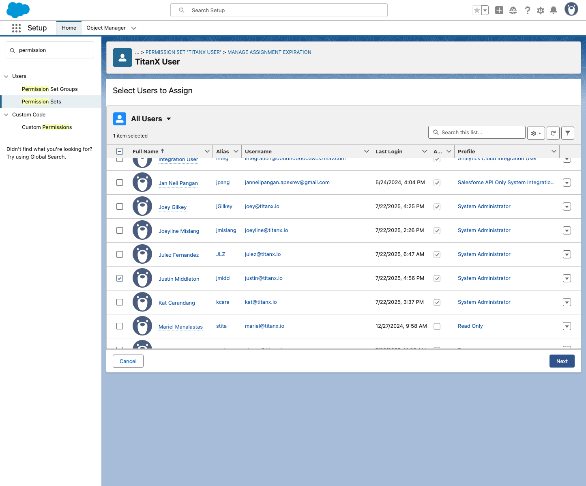Screen dimensions: 586x486
Task: Switch to the Home tab
Action: click(69, 28)
